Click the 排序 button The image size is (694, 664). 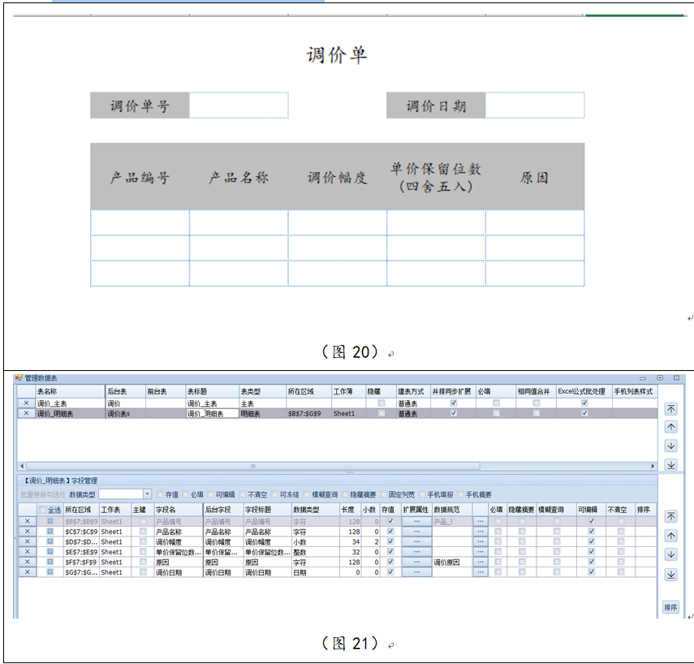pyautogui.click(x=670, y=607)
